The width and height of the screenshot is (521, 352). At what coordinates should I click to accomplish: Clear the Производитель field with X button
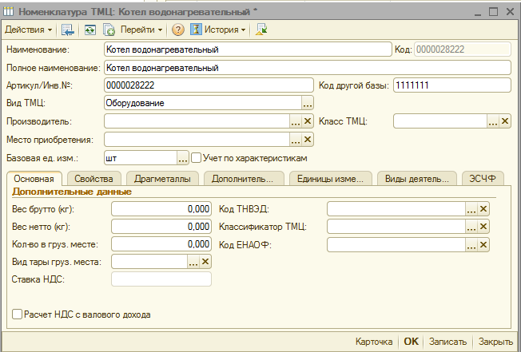click(x=308, y=121)
